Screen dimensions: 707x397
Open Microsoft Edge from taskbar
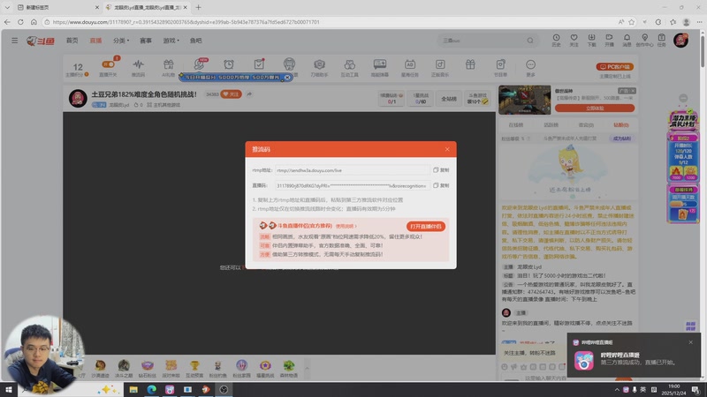(151, 389)
